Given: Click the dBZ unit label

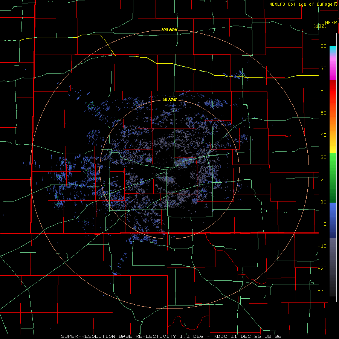Looking at the screenshot, I should point(320,26).
